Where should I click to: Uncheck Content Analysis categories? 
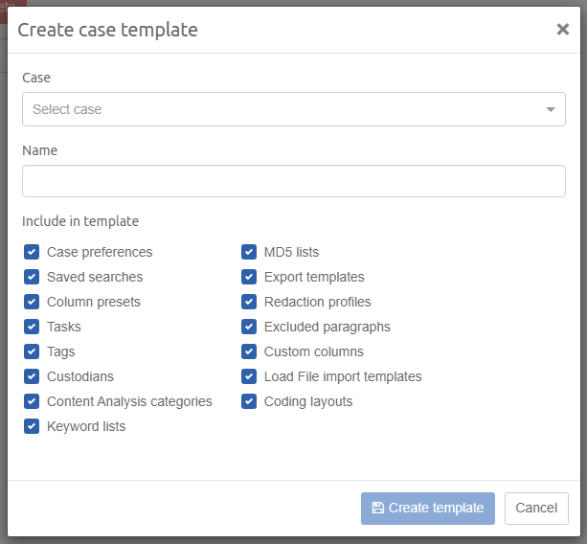[x=32, y=401]
